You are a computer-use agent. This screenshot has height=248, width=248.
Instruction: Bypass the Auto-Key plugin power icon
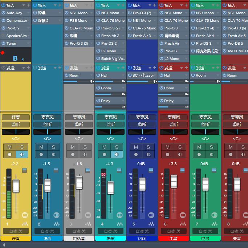pyautogui.click(x=3, y=13)
